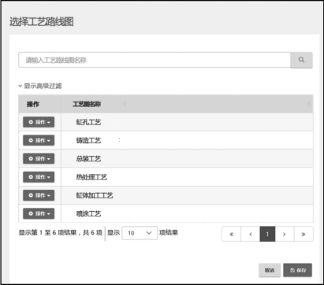This screenshot has width=324, height=285.
Task: Select the 缸孔工艺 row text
Action: pos(88,122)
